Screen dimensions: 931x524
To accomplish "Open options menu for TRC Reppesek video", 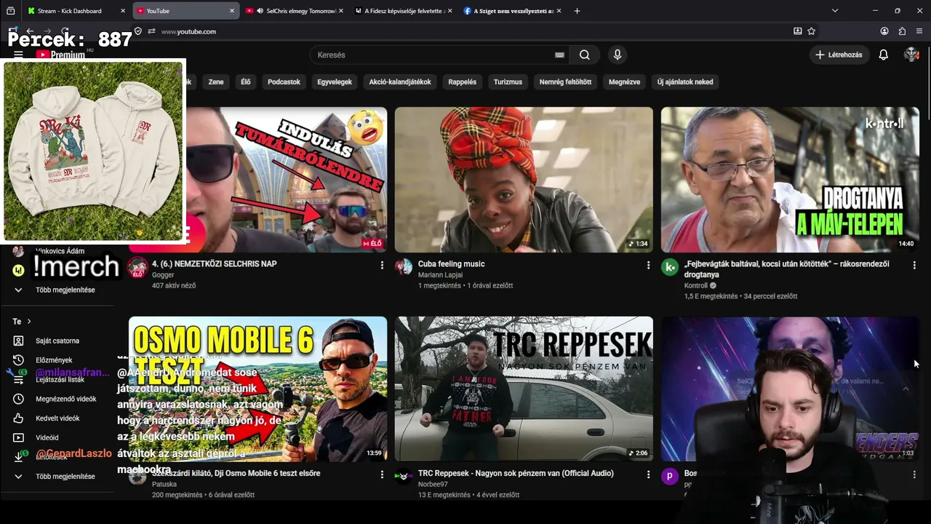I will 648,475.
